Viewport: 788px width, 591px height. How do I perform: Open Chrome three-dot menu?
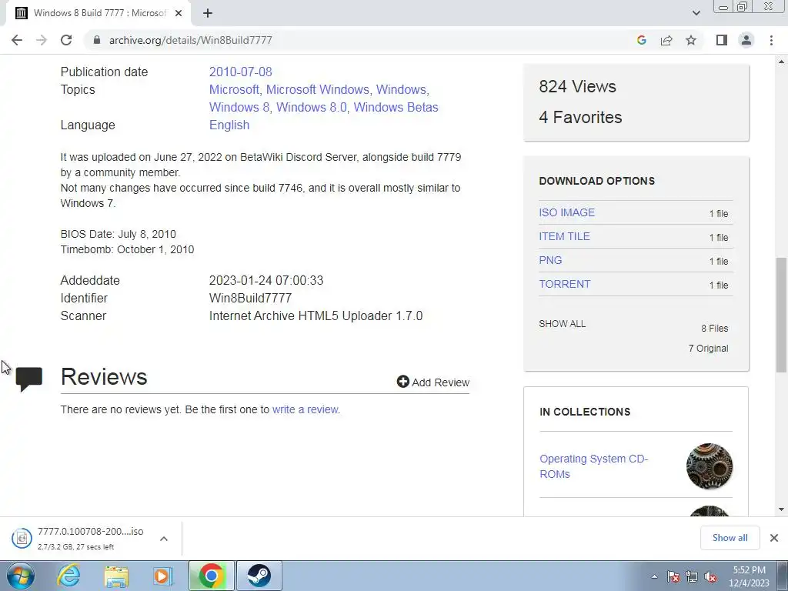coord(771,40)
